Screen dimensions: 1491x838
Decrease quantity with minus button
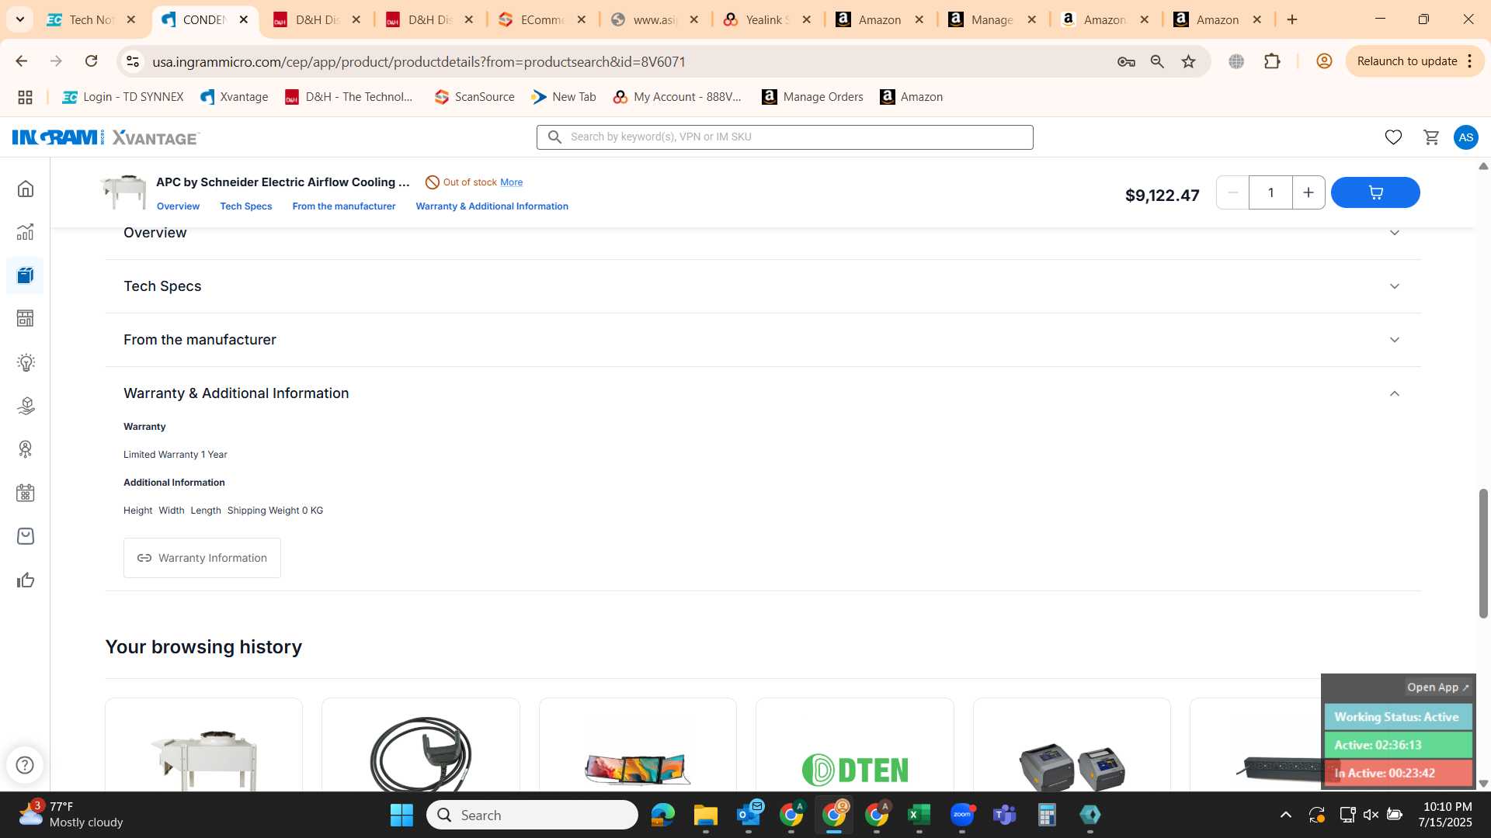tap(1232, 192)
